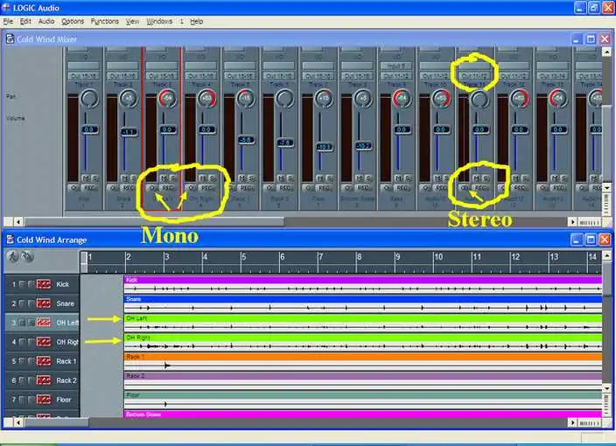Click the Floor track audio icon
Viewport: 616px width, 446px height.
click(x=44, y=400)
